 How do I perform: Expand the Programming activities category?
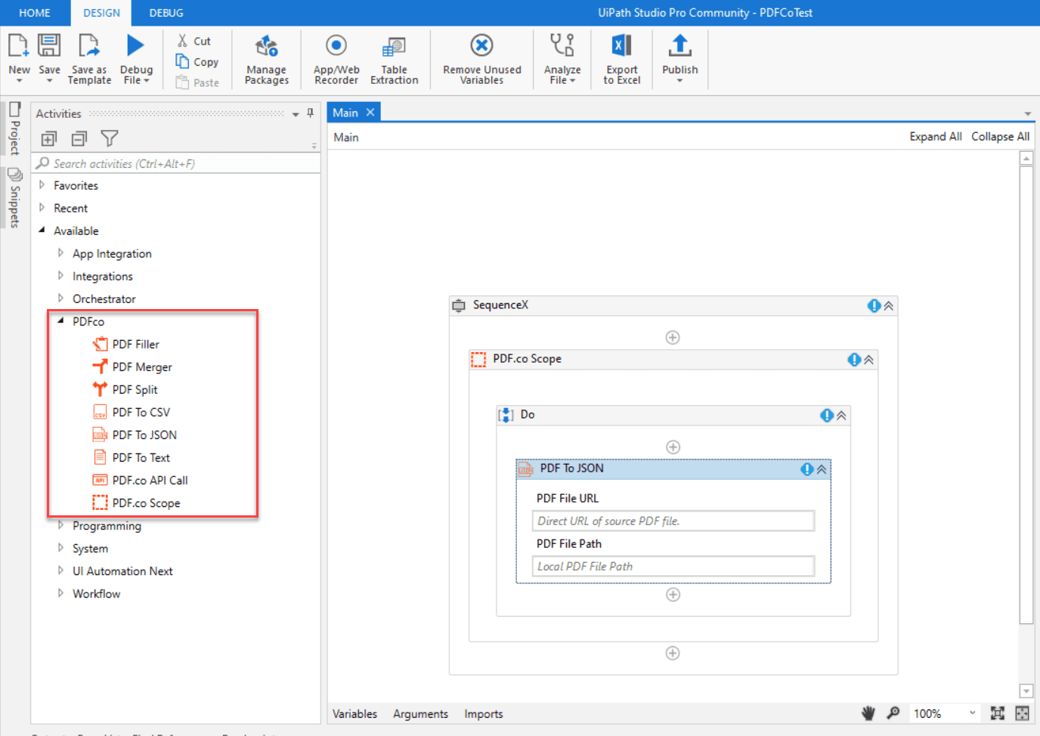coord(61,526)
